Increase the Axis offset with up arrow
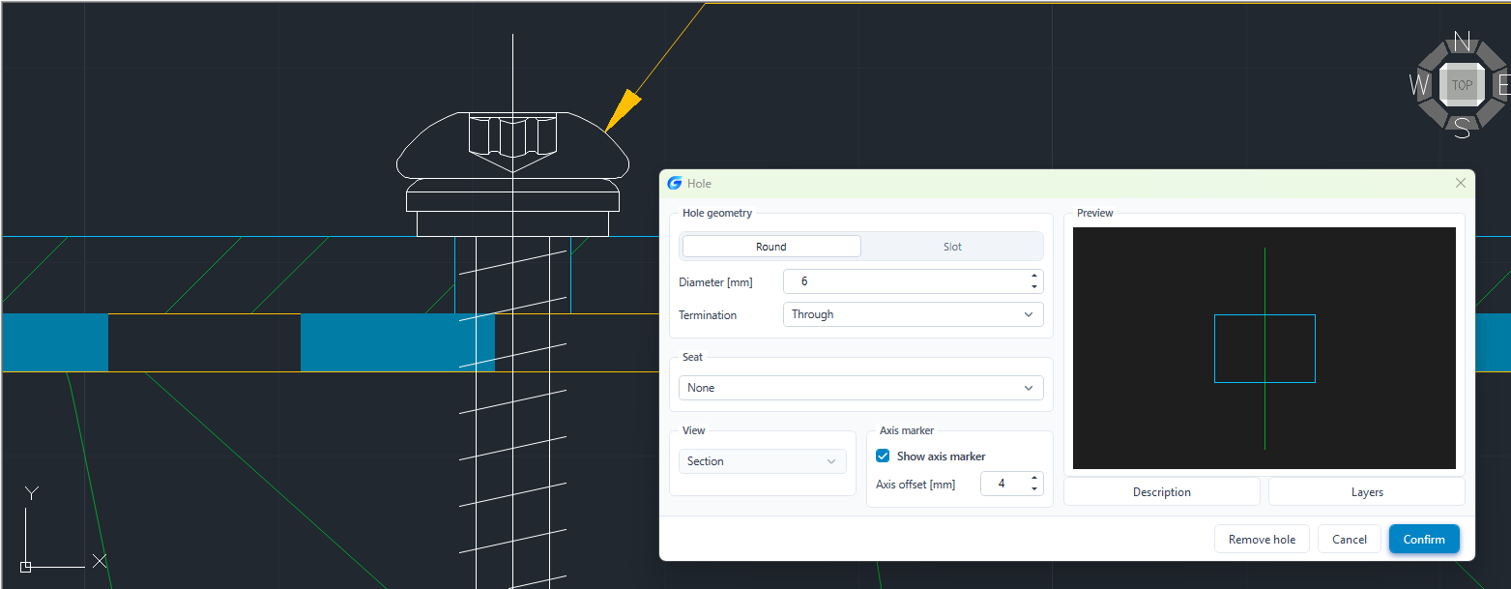 [1034, 478]
